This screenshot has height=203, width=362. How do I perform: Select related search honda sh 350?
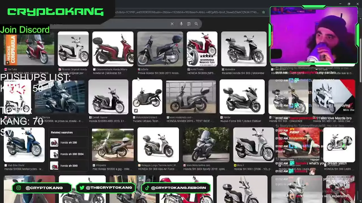tap(68, 143)
